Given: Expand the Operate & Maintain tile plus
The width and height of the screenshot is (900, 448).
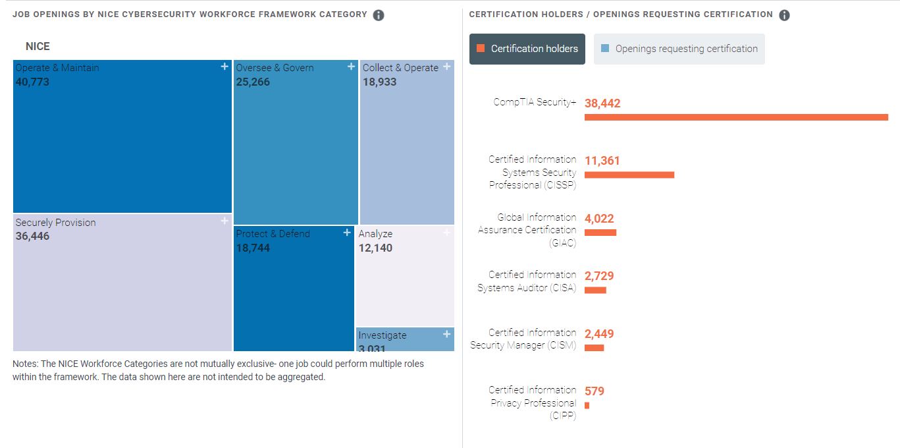Looking at the screenshot, I should point(225,67).
